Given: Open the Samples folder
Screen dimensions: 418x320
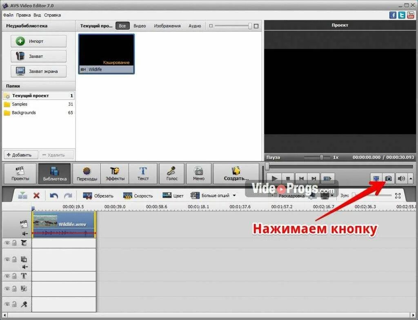Looking at the screenshot, I should (39, 104).
